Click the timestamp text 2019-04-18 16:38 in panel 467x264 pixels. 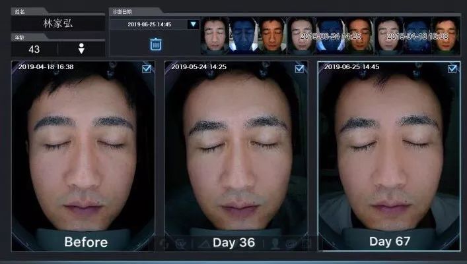pyautogui.click(x=46, y=66)
